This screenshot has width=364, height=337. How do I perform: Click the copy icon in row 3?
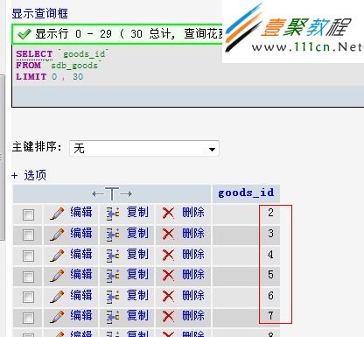click(113, 235)
